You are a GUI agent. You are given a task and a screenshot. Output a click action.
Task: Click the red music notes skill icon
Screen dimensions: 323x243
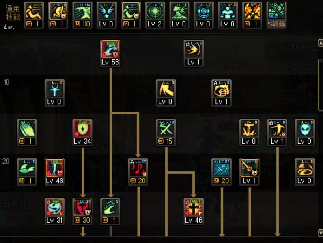(x=138, y=168)
